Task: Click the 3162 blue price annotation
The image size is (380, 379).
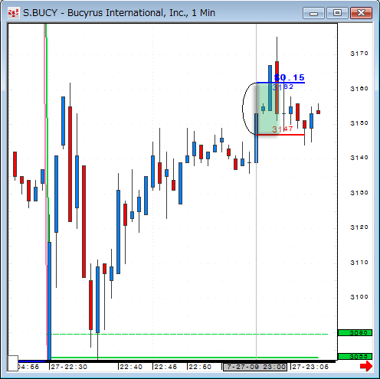Action: point(283,87)
